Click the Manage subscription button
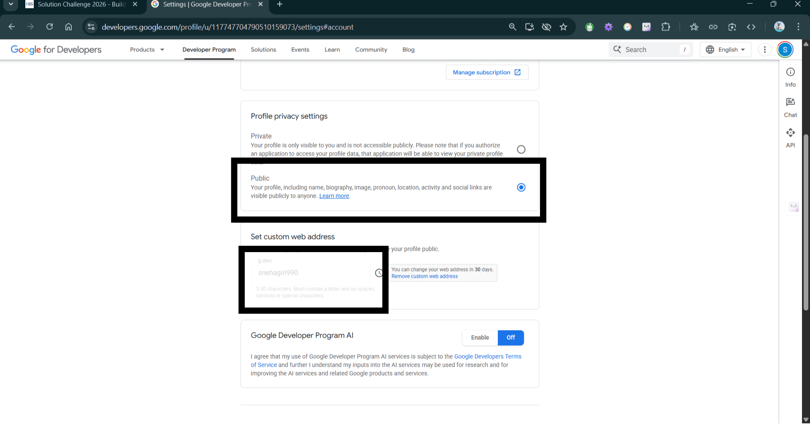This screenshot has width=810, height=430. (x=486, y=72)
